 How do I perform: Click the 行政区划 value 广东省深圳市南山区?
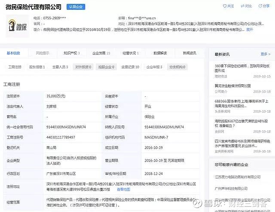(x=61, y=174)
